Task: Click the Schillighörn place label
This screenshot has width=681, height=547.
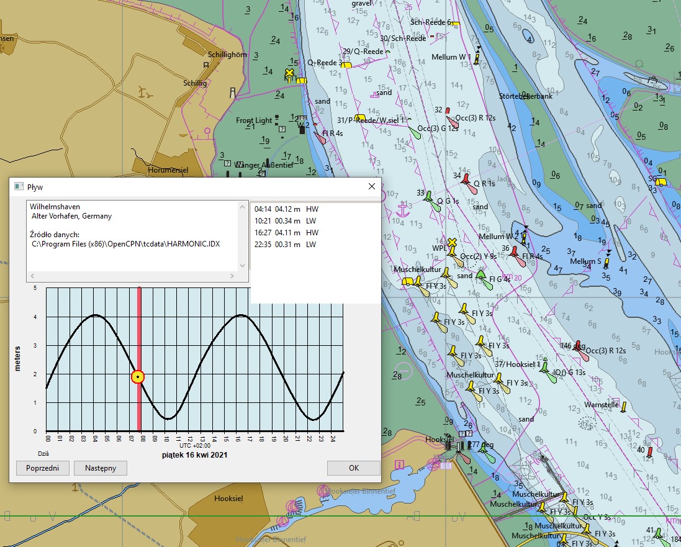Action: pos(227,54)
